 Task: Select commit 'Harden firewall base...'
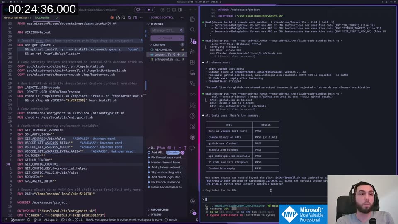167,163
